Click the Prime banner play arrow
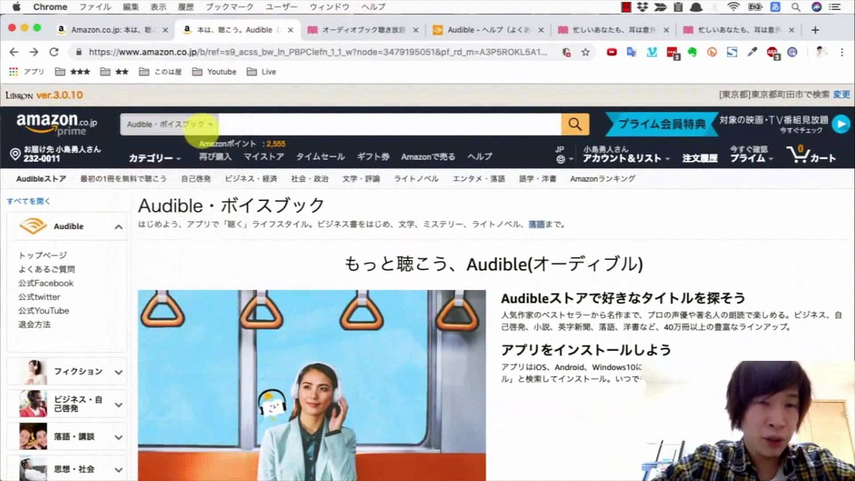855x481 pixels. (840, 124)
